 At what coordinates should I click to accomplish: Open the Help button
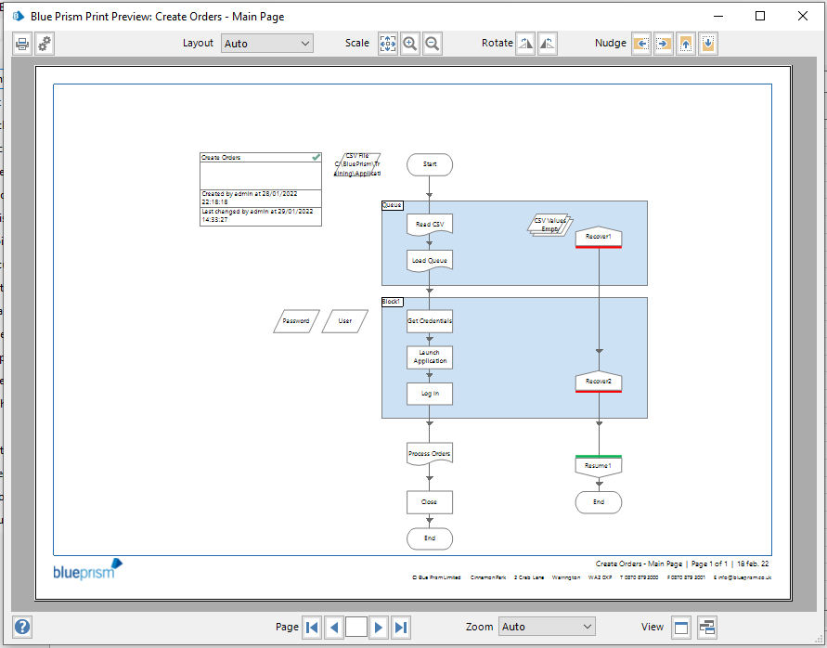point(22,628)
